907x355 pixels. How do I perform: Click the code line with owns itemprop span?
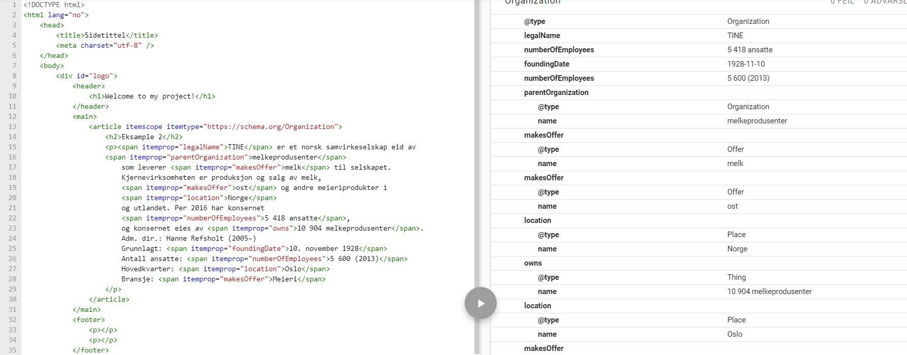tap(273, 228)
